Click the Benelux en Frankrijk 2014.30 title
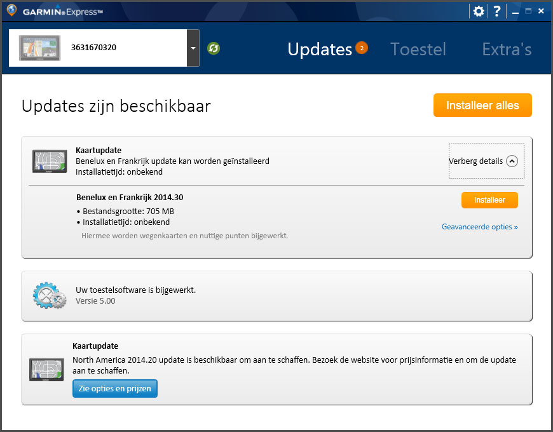553x432 pixels. point(130,198)
